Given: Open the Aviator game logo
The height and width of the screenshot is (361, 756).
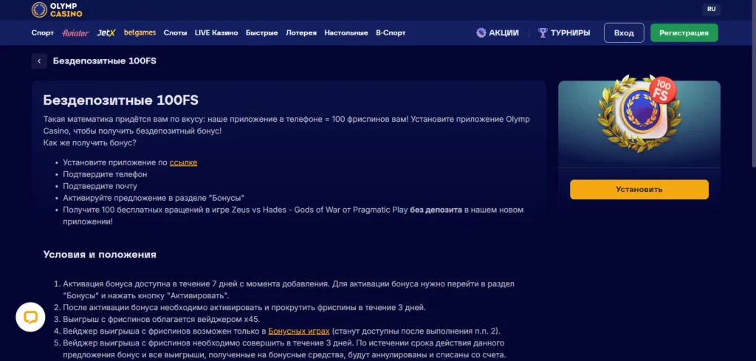Looking at the screenshot, I should pyautogui.click(x=75, y=32).
